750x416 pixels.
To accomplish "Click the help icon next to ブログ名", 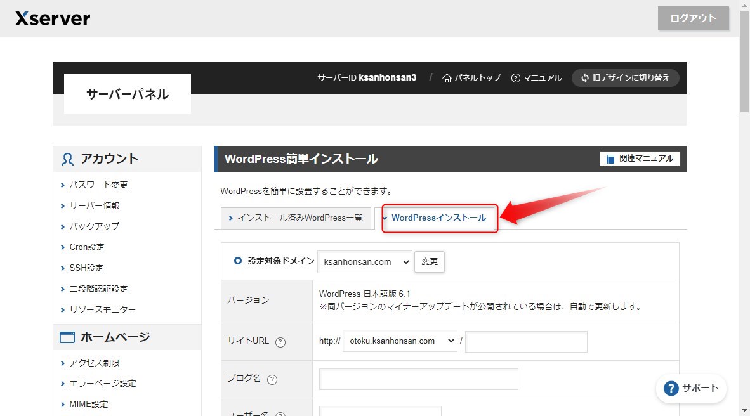I will [x=273, y=379].
